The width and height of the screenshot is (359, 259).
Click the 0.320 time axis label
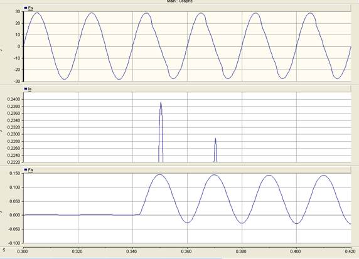(78, 251)
